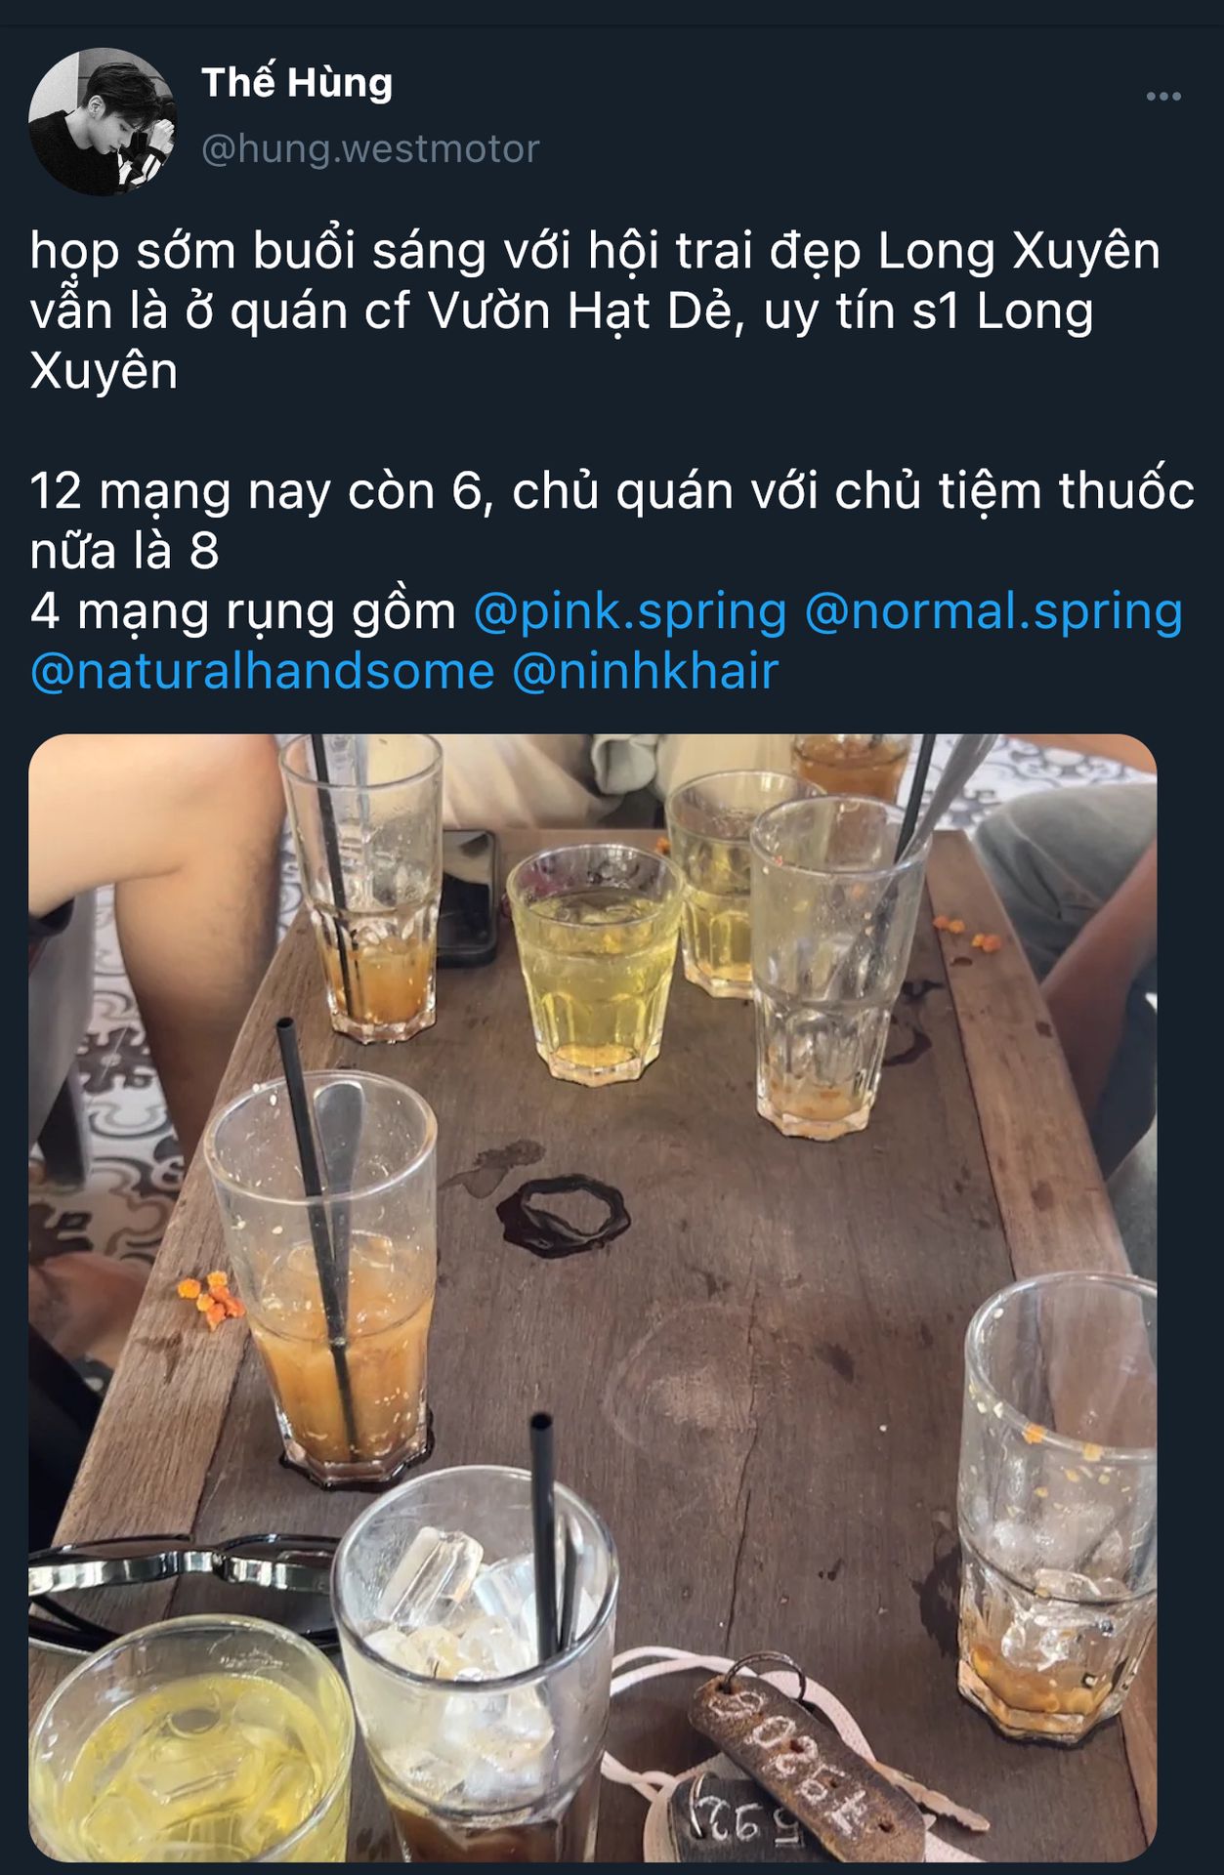The image size is (1224, 1875).
Task: View the attached drinks photo full size
Action: point(593,1298)
